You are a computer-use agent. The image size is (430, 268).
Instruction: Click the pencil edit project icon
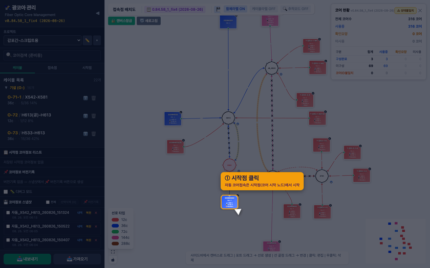pyautogui.click(x=87, y=40)
